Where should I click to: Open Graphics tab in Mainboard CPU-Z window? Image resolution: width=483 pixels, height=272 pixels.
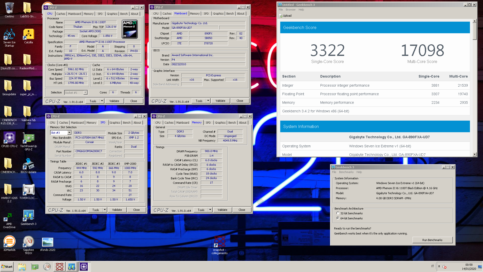click(x=218, y=14)
